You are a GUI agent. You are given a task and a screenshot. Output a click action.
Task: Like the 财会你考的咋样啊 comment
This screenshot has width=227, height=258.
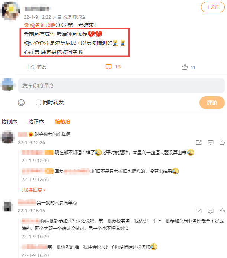222,143
